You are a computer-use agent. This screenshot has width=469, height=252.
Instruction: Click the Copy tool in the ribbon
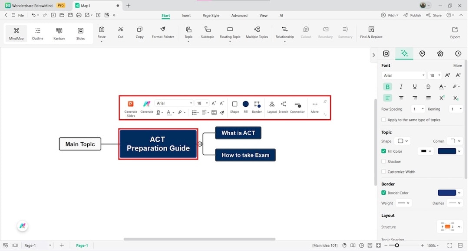[x=140, y=33]
